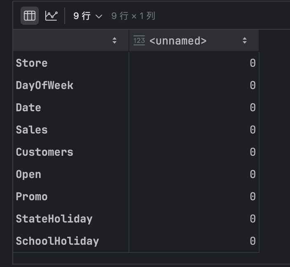
Task: Sort by the index column arrows
Action: tap(115, 40)
